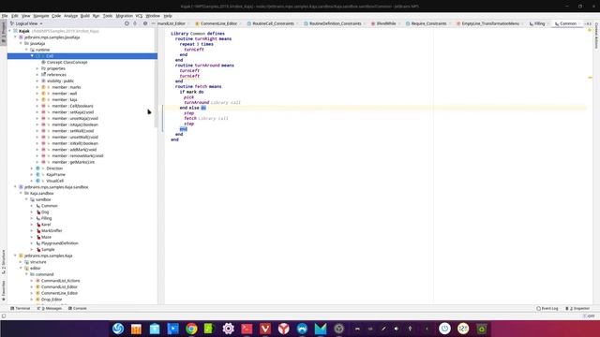Open the Event Log panel
The height and width of the screenshot is (337, 600).
tap(547, 308)
